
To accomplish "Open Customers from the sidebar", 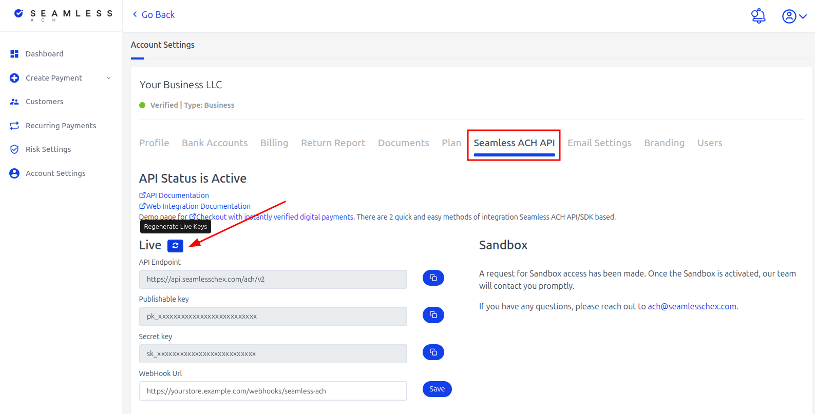I will coord(45,102).
